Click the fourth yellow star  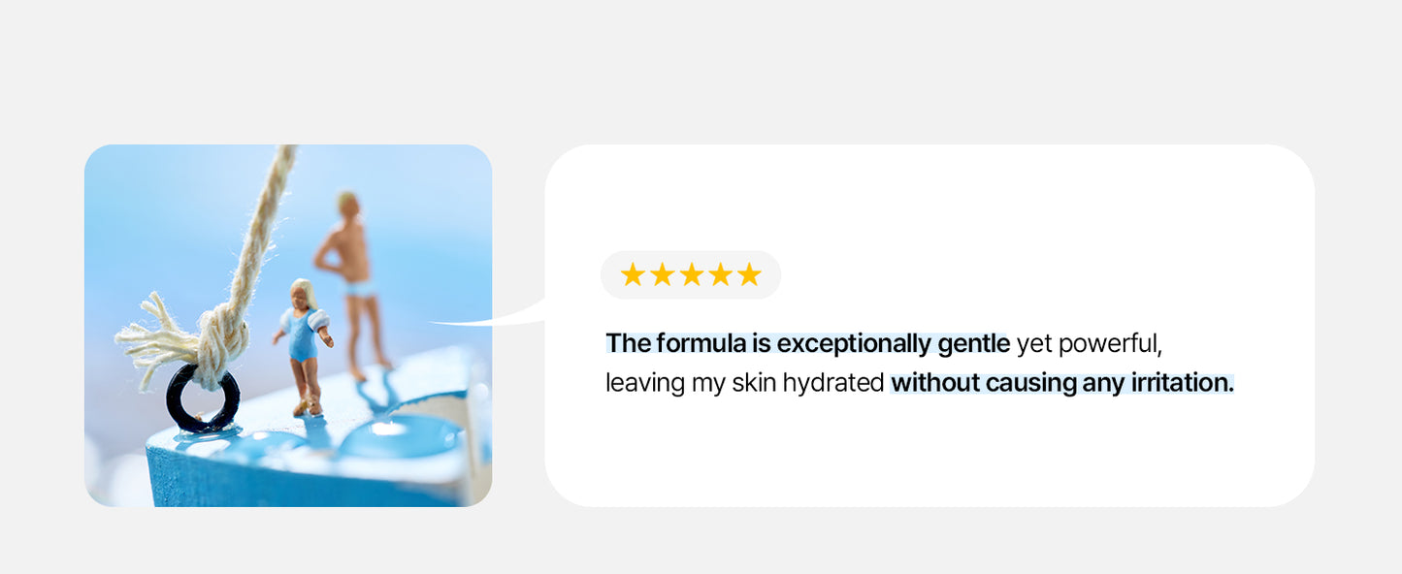click(720, 275)
